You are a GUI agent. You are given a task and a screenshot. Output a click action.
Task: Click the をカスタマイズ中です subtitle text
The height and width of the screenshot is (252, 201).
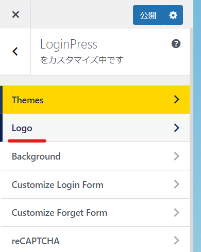[82, 60]
